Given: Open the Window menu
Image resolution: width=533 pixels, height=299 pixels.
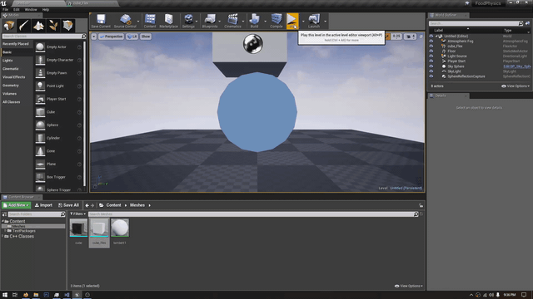Looking at the screenshot, I should click(x=31, y=9).
